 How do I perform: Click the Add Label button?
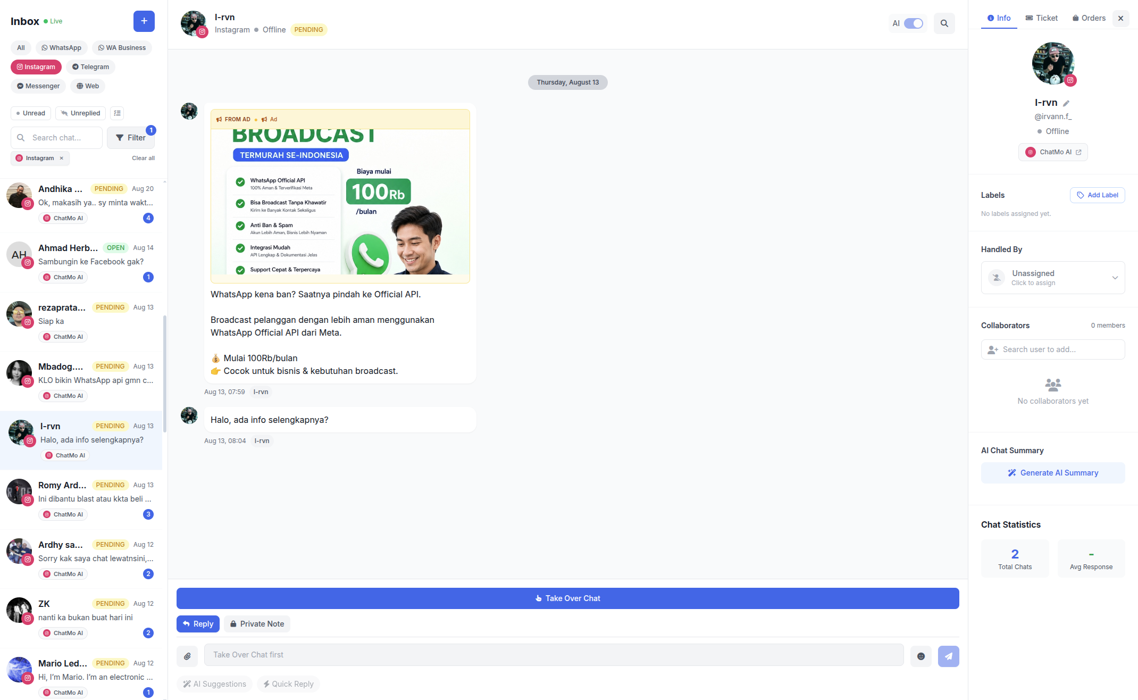(x=1097, y=195)
